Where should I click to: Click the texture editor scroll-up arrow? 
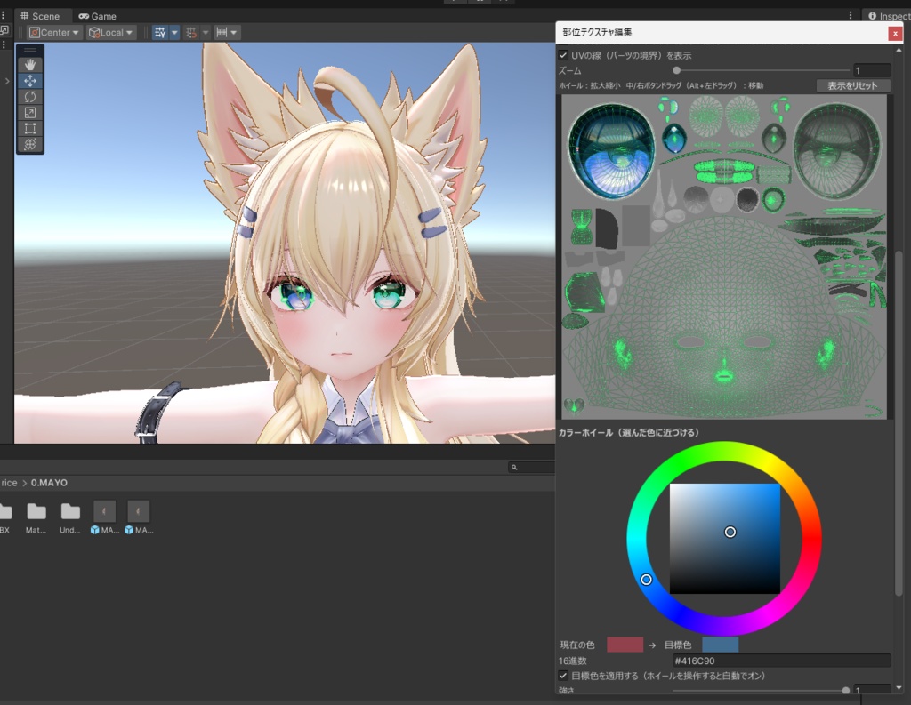[x=899, y=50]
